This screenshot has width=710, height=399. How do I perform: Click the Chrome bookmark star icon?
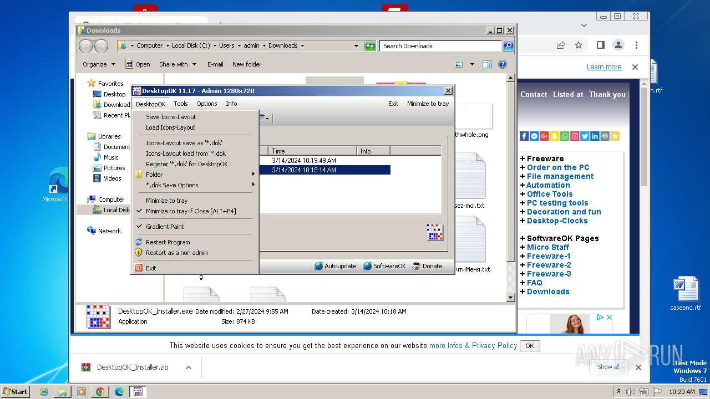point(579,45)
